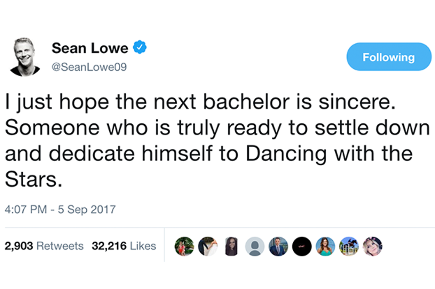The width and height of the screenshot is (435, 289).
Task: Click the @SeanLowe09 handle
Action: pos(89,67)
